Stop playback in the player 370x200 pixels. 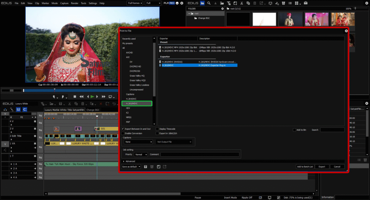[75, 97]
